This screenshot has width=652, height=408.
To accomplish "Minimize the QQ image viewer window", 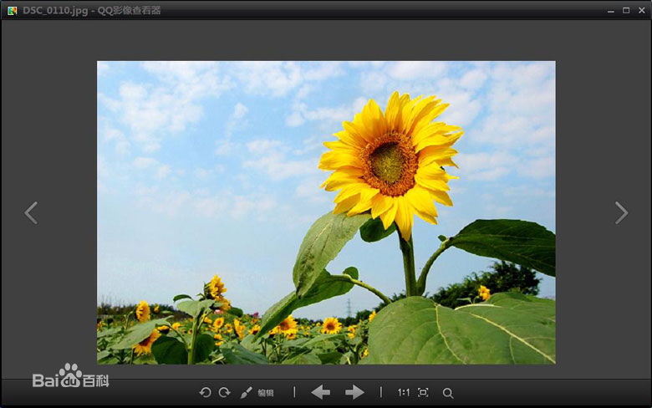I will point(609,10).
